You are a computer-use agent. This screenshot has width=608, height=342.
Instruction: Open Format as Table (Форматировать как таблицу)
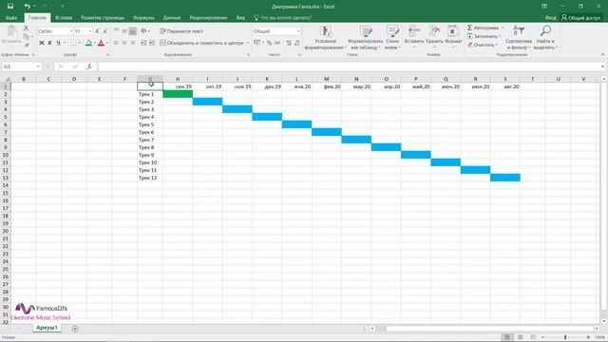click(x=365, y=38)
